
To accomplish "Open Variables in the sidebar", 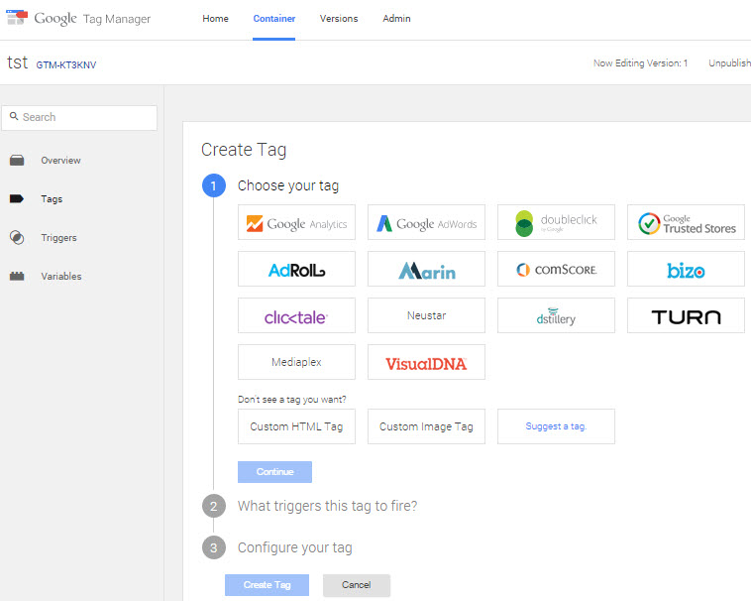I will pyautogui.click(x=61, y=277).
